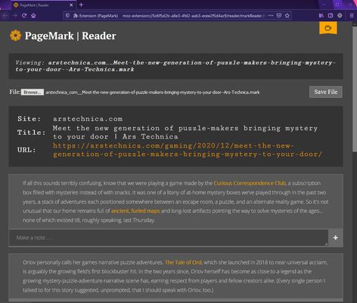Open the Firefox hamburger menu
357x303 pixels.
pos(352,16)
